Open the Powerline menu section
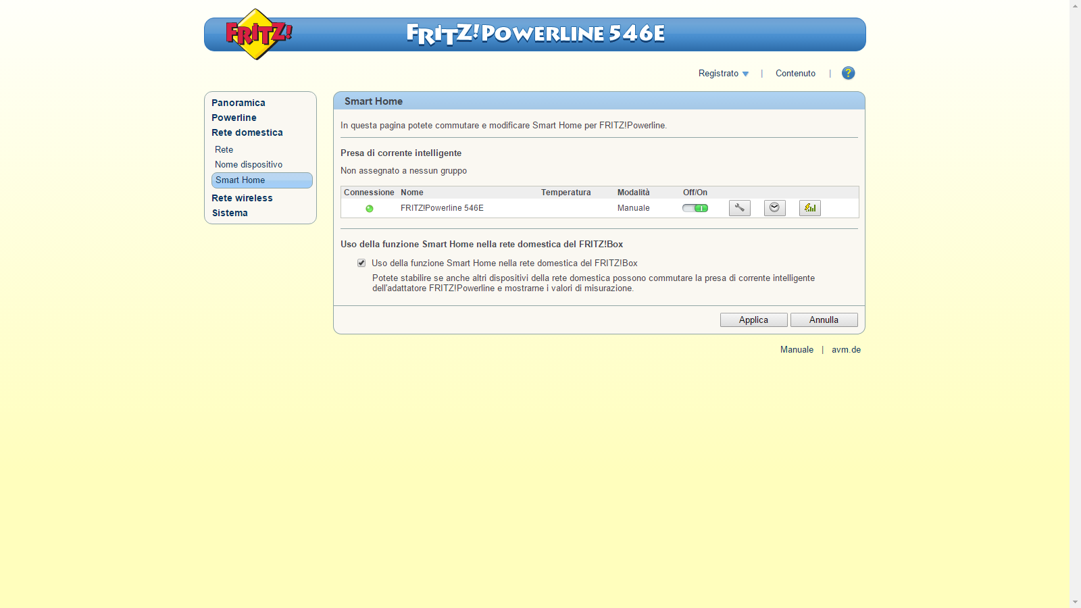The image size is (1081, 608). (x=234, y=118)
